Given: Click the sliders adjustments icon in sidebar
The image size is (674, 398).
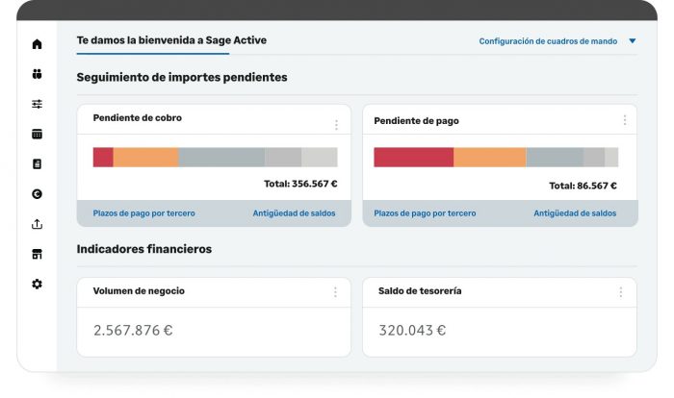Looking at the screenshot, I should (x=38, y=104).
